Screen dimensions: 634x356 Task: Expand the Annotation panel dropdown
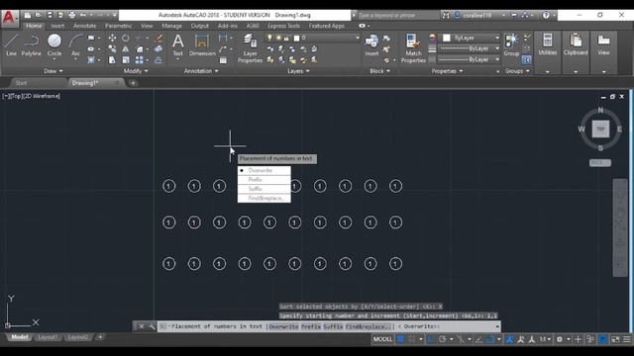[201, 71]
